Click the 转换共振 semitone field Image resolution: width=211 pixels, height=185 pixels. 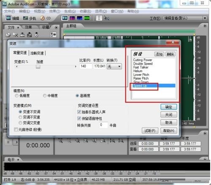(103, 125)
